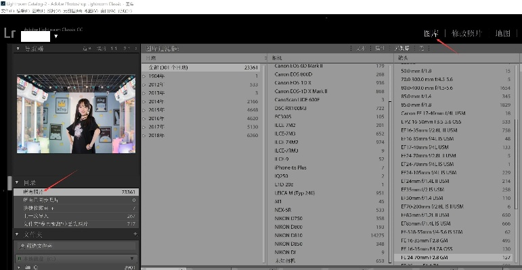Open the 元数据(M) Metadata menu
Viewport: 522px width, 270px height.
tap(73, 11)
